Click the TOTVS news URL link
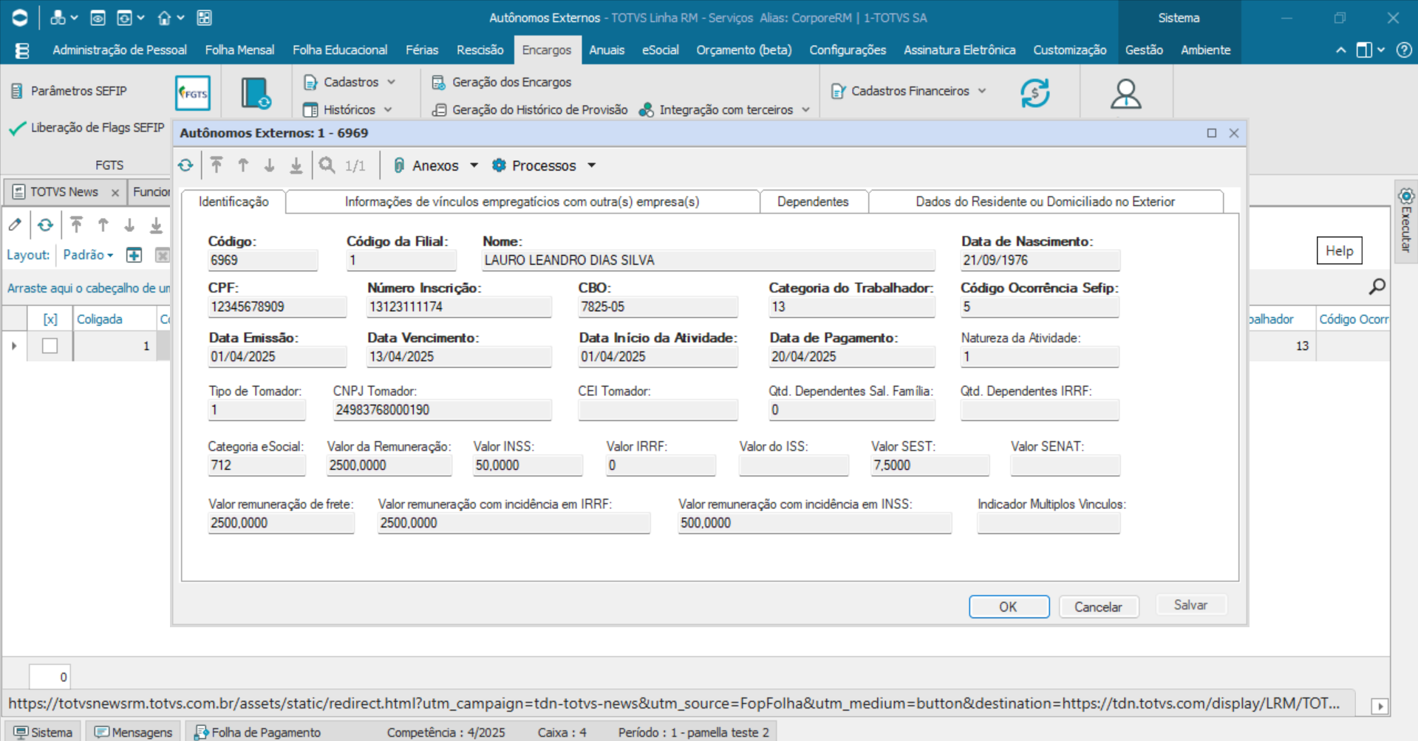This screenshot has width=1418, height=741. coord(674,703)
